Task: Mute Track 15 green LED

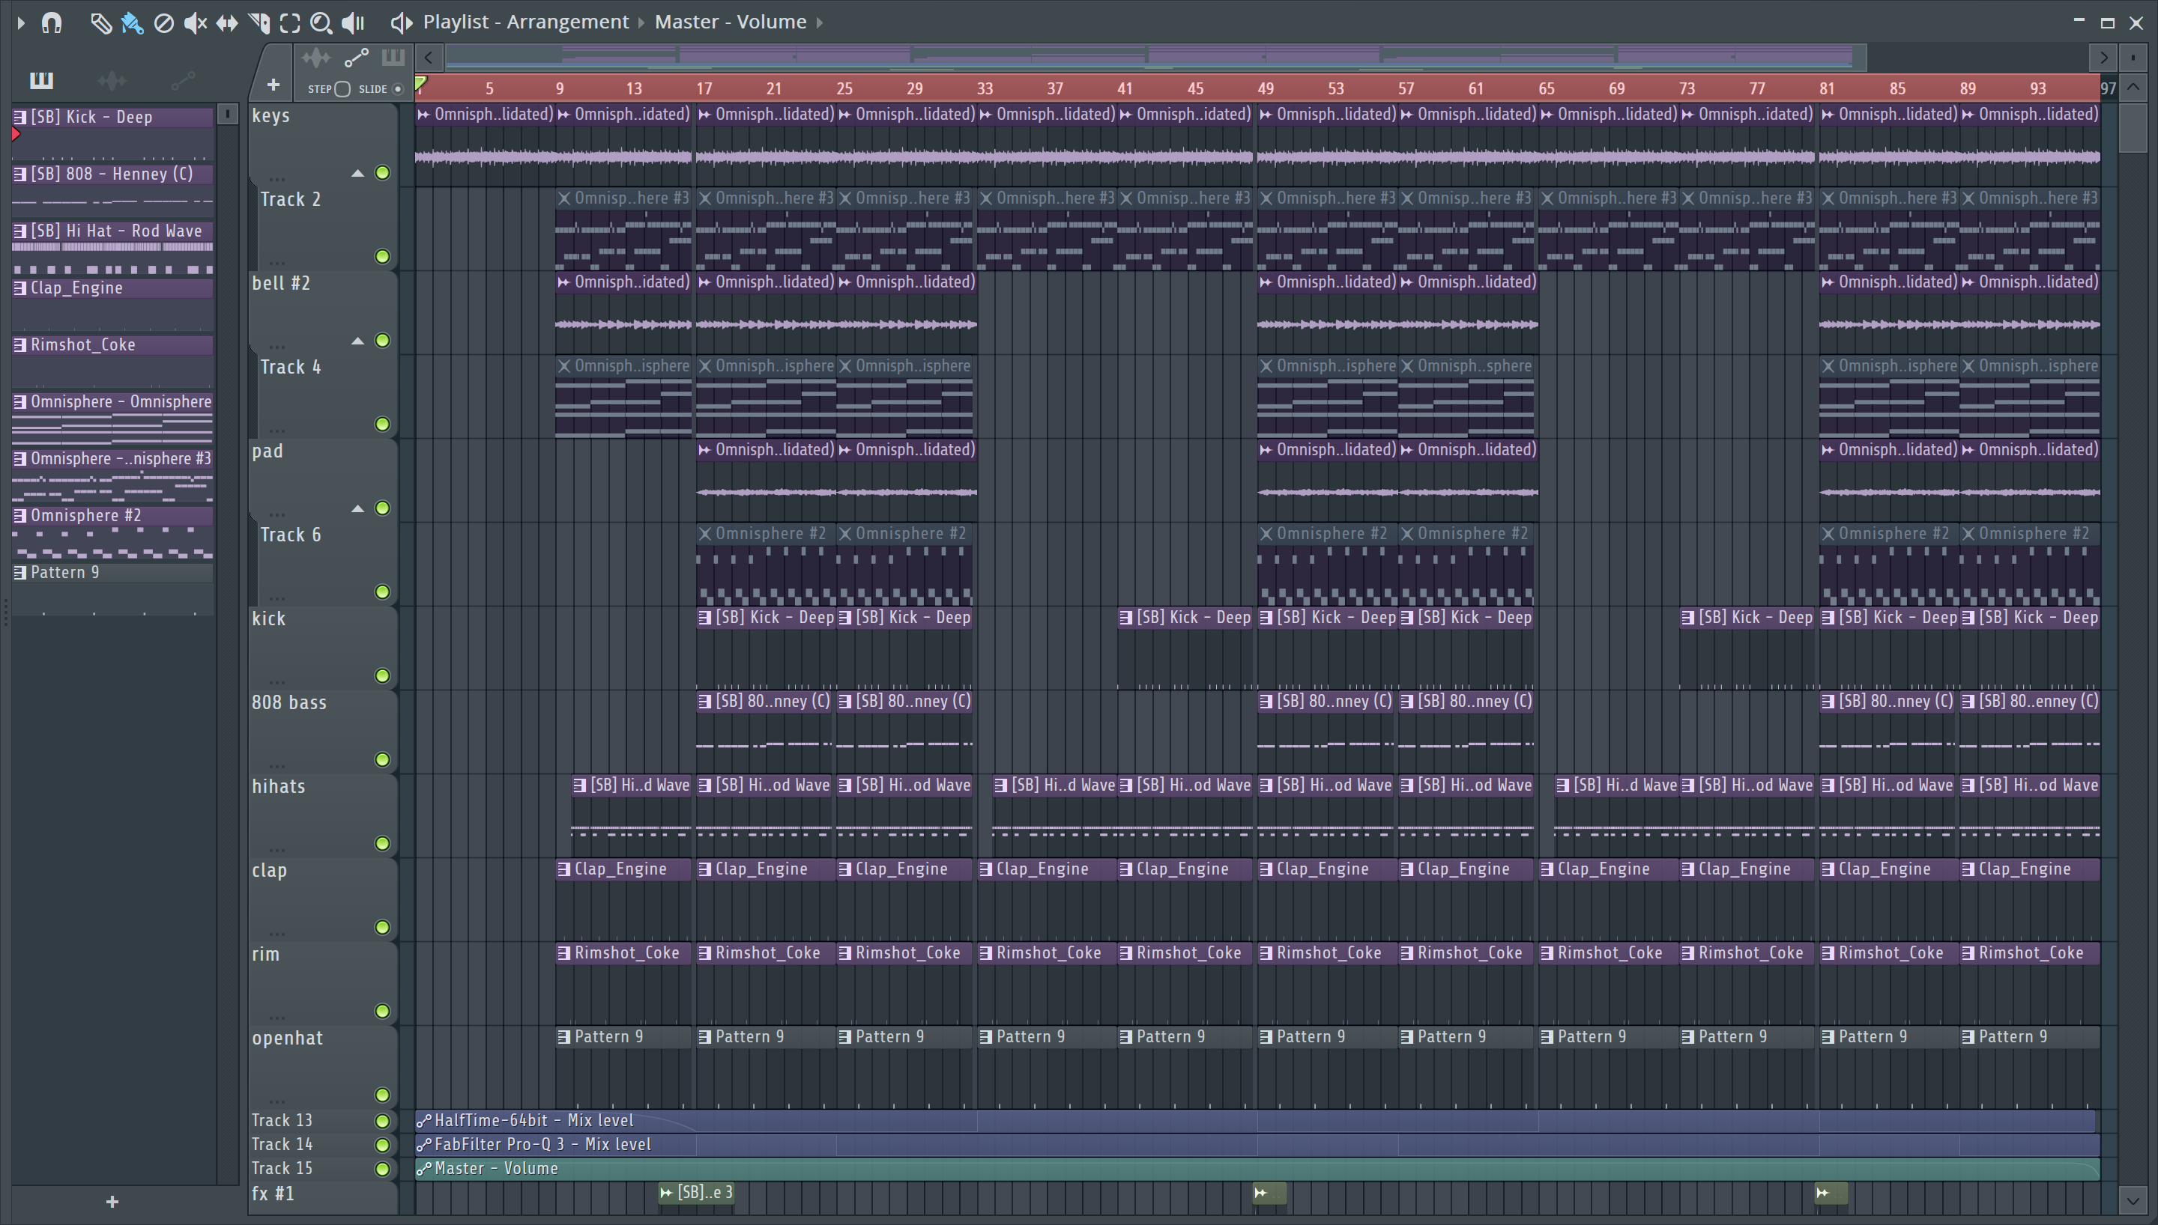Action: pyautogui.click(x=382, y=1169)
